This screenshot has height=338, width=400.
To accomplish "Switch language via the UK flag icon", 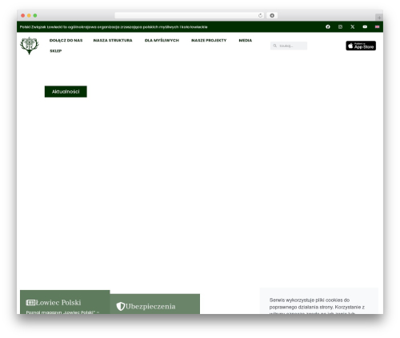I will (x=377, y=26).
